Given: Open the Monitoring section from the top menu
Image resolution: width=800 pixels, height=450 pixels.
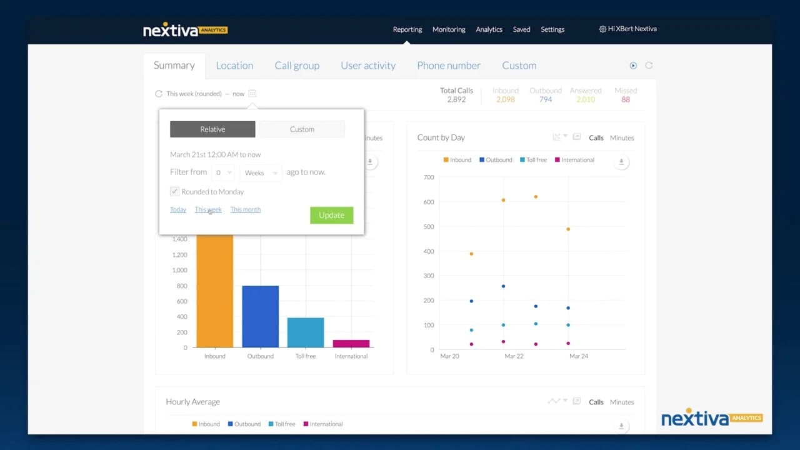Looking at the screenshot, I should 449,29.
